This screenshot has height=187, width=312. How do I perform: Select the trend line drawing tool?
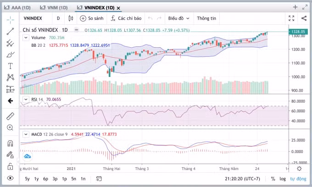10,32
